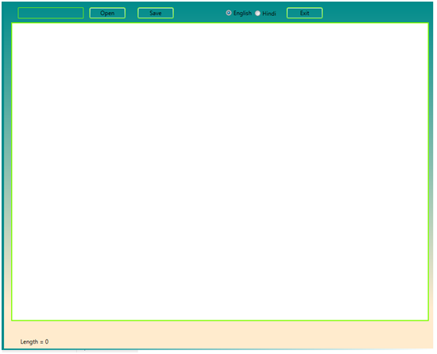Save the current document
This screenshot has height=354, width=437.
coord(156,13)
